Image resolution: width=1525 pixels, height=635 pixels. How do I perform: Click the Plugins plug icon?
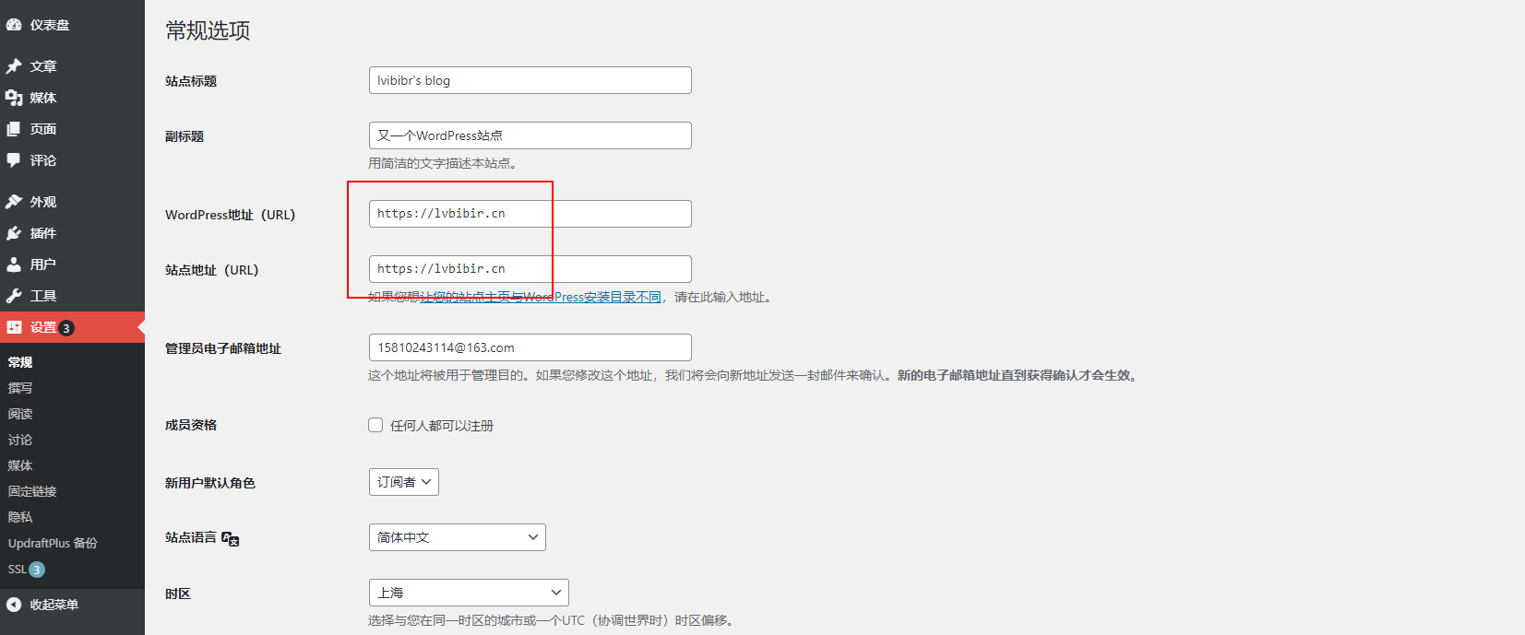(x=14, y=233)
